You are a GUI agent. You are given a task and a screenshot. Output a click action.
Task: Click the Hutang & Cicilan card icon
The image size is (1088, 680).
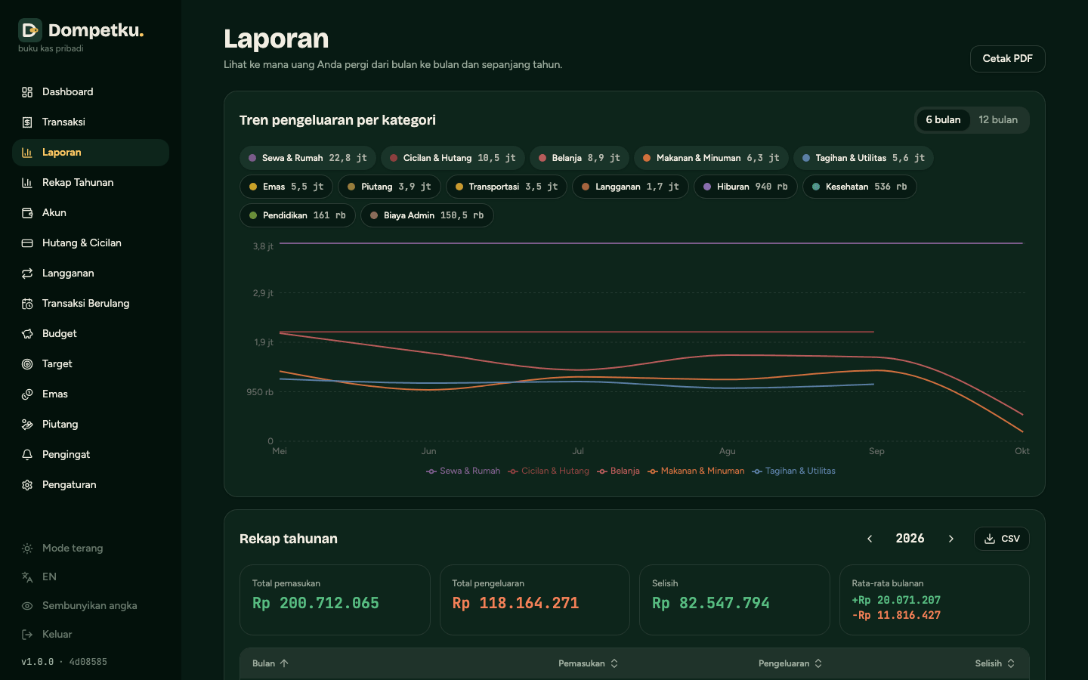click(x=27, y=243)
